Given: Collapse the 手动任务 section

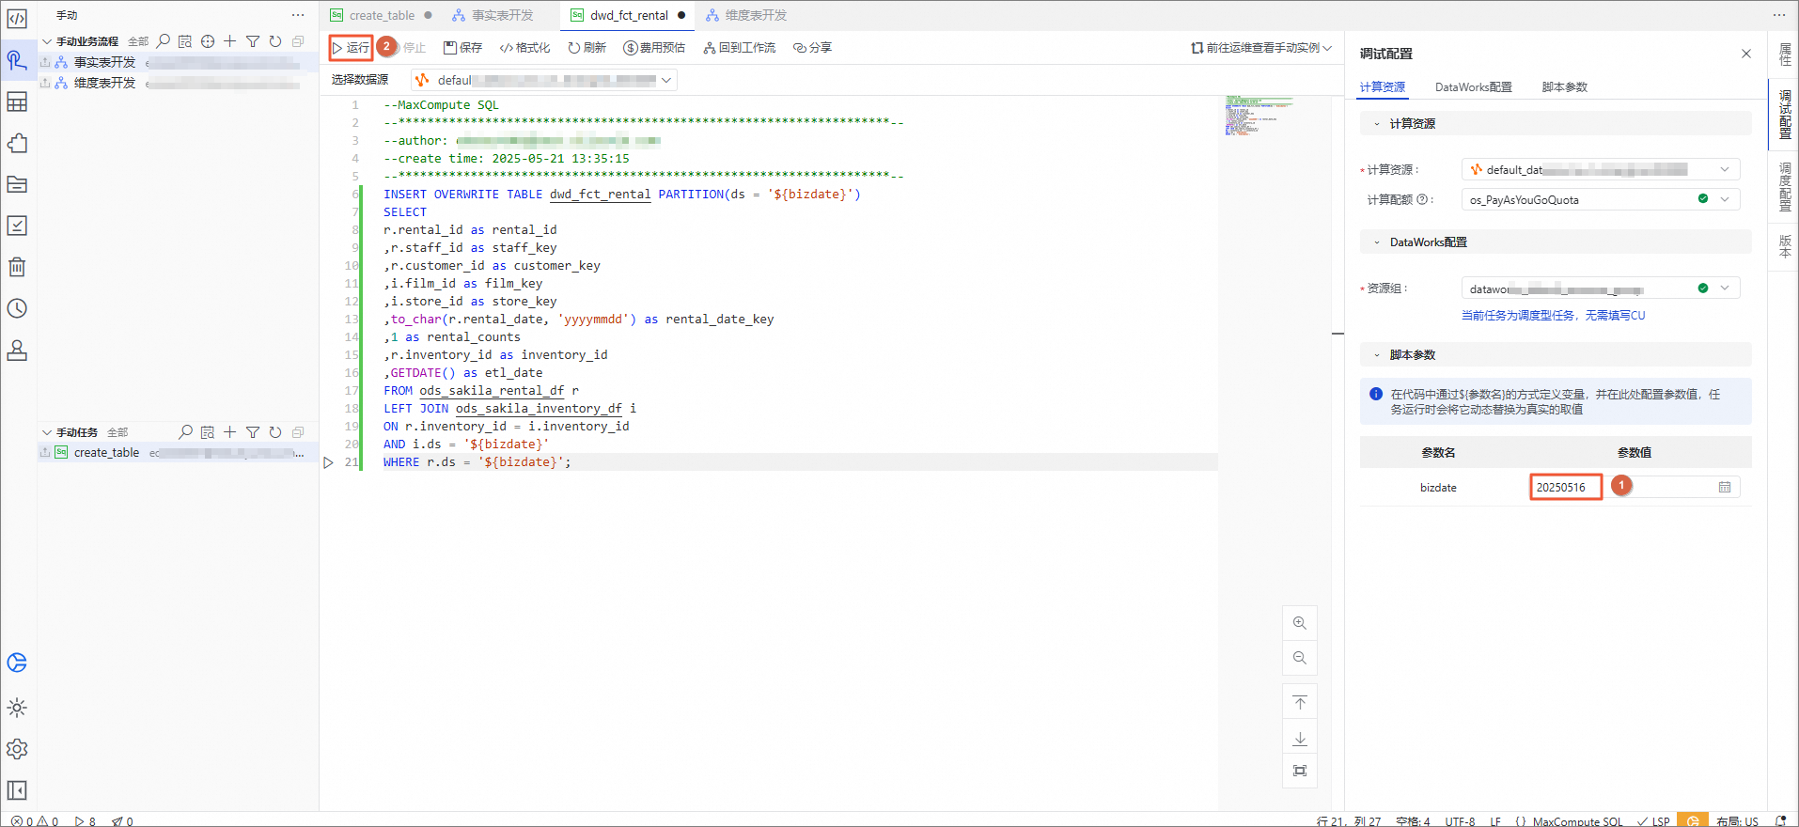Looking at the screenshot, I should coord(46,432).
